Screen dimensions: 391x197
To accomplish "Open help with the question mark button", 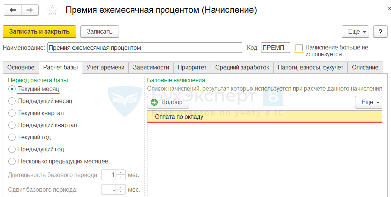I will click(x=380, y=32).
